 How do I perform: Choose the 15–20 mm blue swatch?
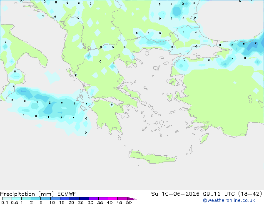pyautogui.click(x=65, y=199)
